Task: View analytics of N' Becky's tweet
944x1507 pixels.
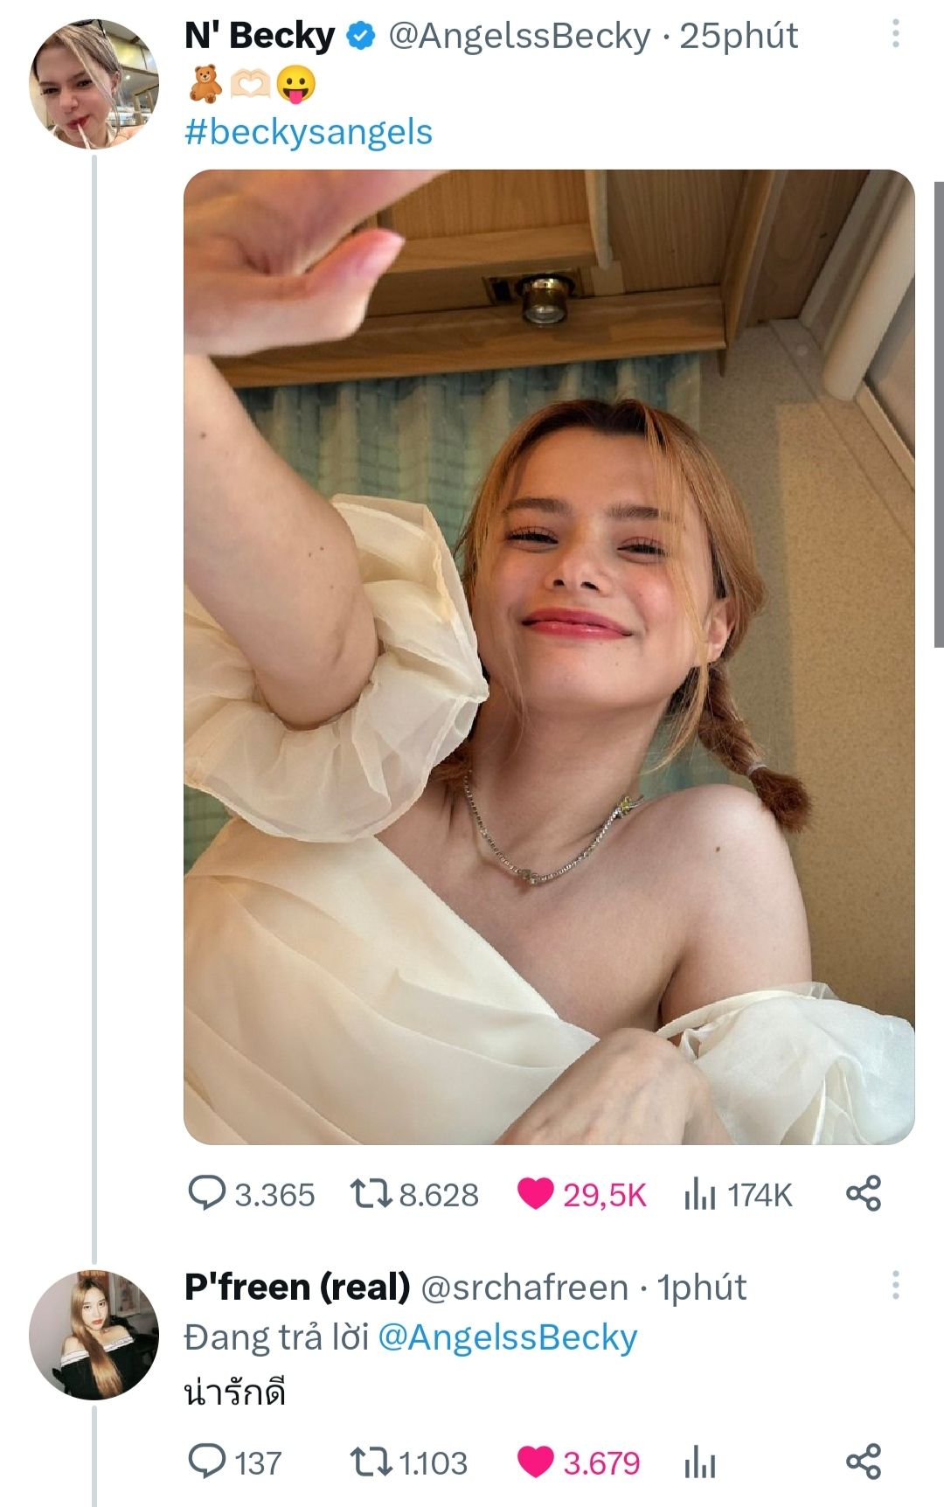Action: 700,1193
